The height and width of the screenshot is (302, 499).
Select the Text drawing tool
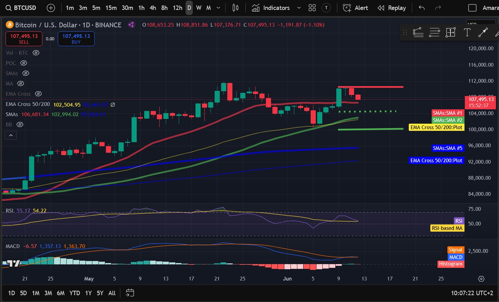[467, 32]
